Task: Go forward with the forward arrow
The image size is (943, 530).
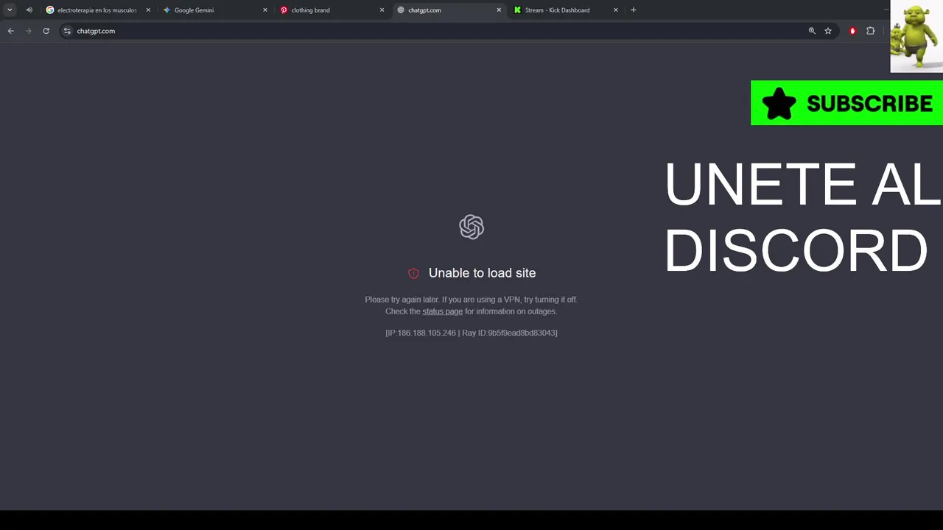Action: 28,31
